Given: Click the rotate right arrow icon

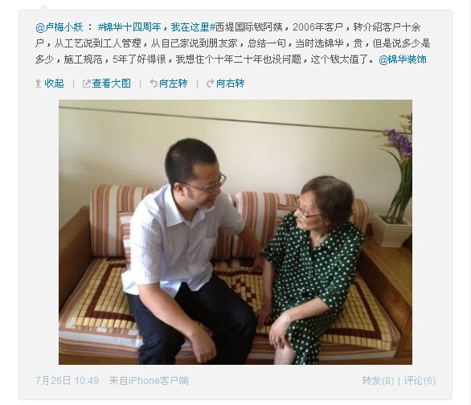Looking at the screenshot, I should (211, 84).
